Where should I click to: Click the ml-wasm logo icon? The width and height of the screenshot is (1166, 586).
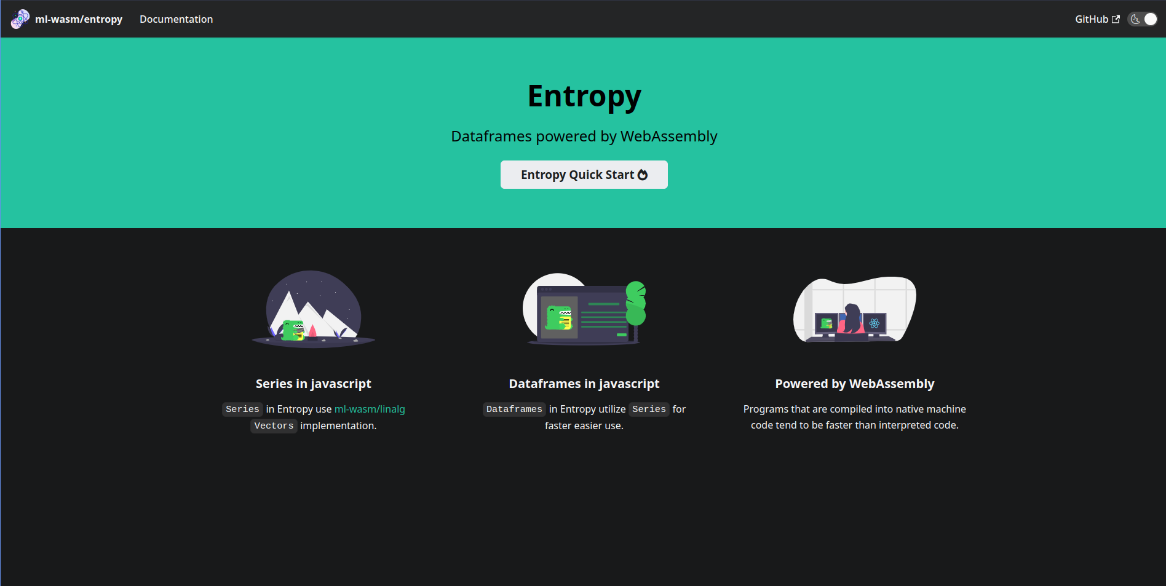point(20,19)
